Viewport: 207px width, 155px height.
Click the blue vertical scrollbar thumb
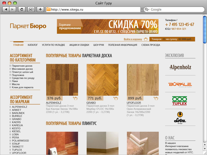tap(205, 29)
